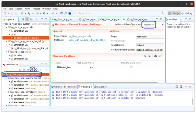Enable the Kernel debug checkbox
The width and height of the screenshot is (196, 113).
137,41
